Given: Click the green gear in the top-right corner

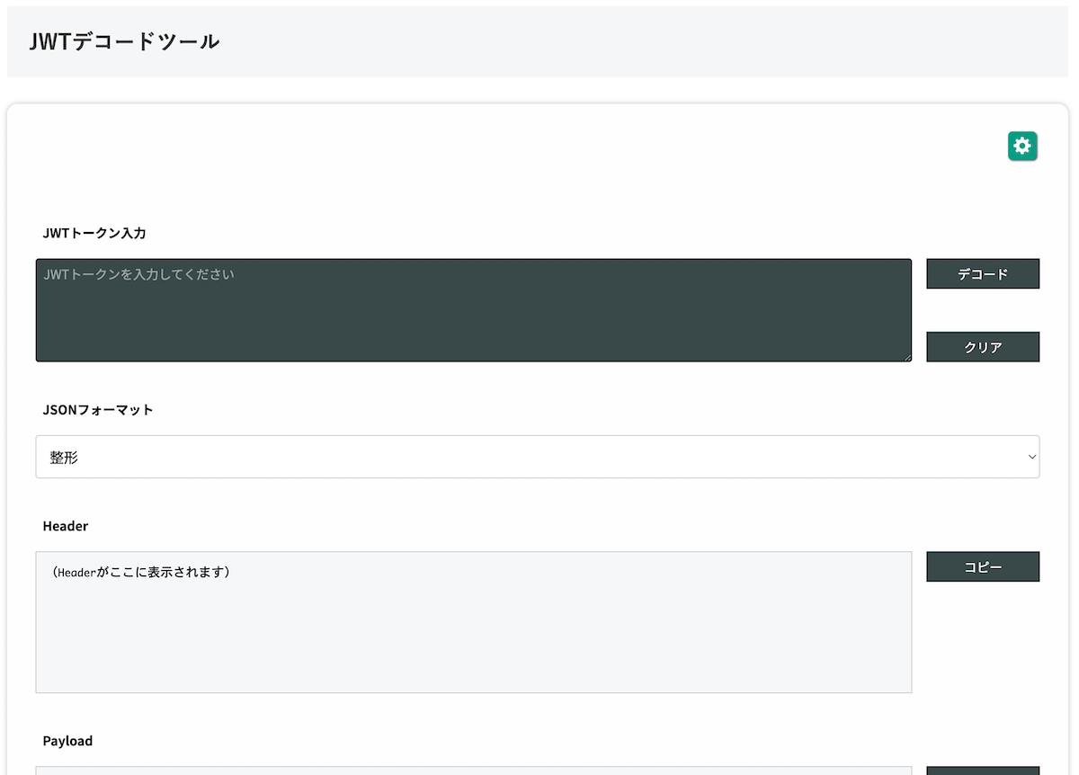Looking at the screenshot, I should click(x=1021, y=146).
